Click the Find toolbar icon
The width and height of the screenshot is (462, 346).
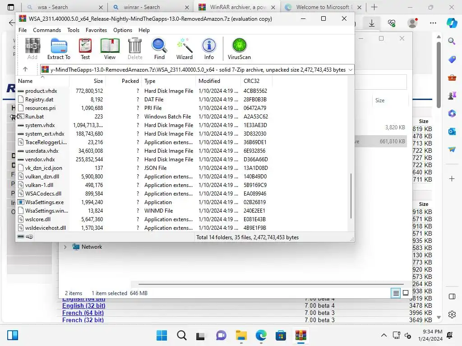pos(159,49)
